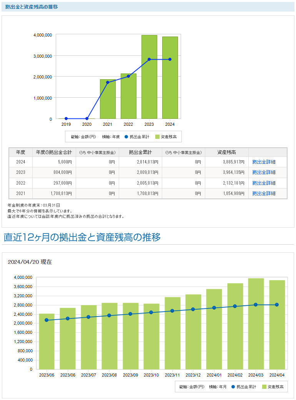296x400 pixels.
Task: Open 拠出金詳細 link for 2021 row
Action: pos(264,193)
